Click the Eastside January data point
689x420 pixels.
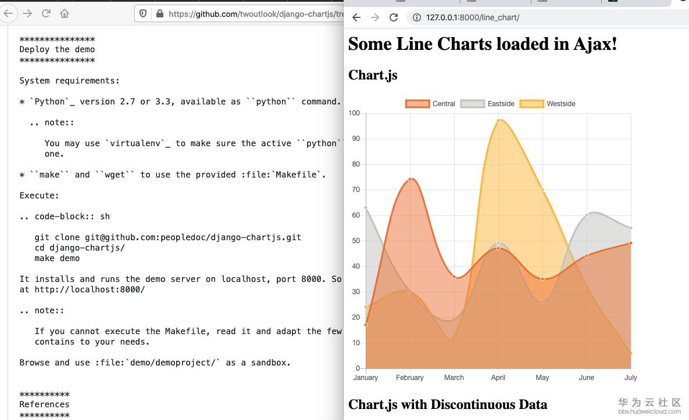coord(366,208)
